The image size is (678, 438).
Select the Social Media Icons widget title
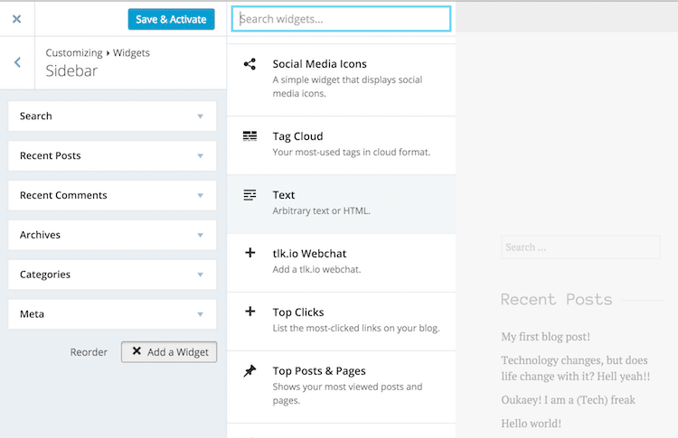[x=319, y=64]
